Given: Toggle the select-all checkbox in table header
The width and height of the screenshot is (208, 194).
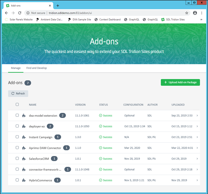Looking at the screenshot, I should pyautogui.click(x=17, y=105).
